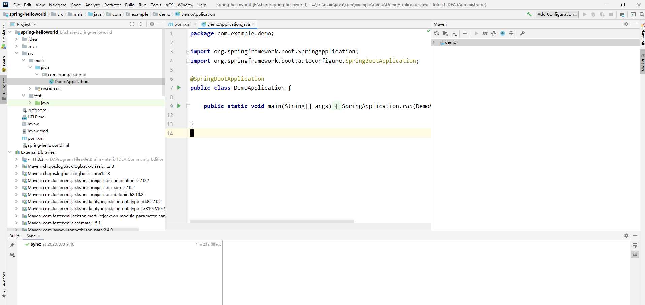This screenshot has height=305, width=645.
Task: Toggle soft-wrap icon in Build output
Action: [x=635, y=246]
